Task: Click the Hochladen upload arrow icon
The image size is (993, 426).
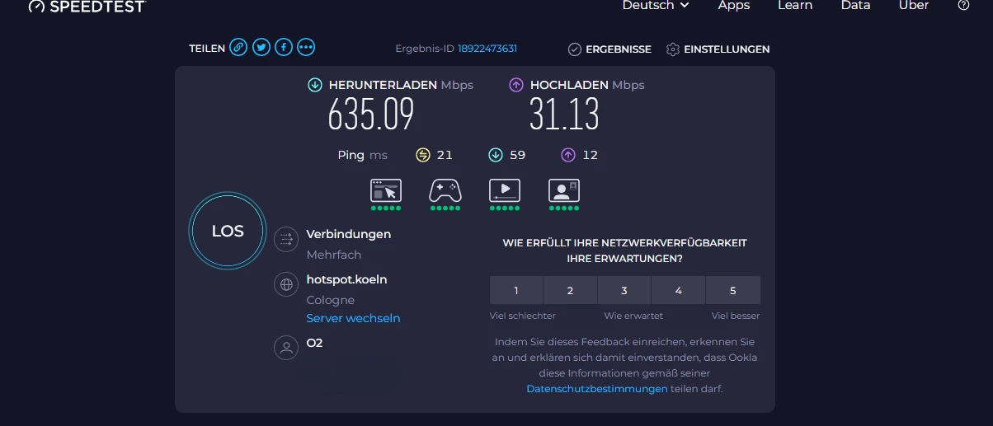Action: click(516, 85)
